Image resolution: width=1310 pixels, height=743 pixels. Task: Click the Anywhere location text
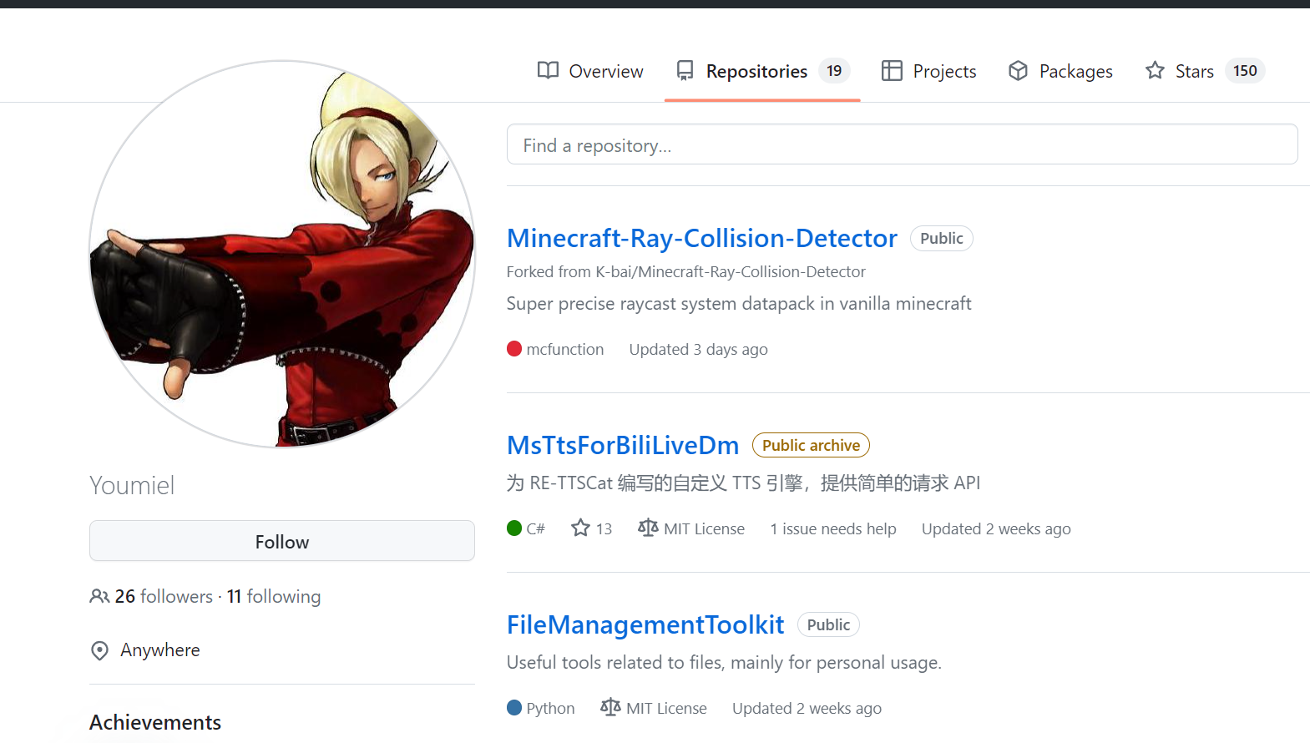pos(160,650)
